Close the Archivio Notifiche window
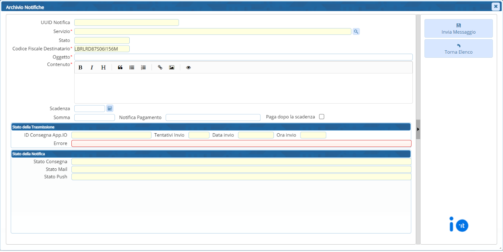 coord(496,6)
